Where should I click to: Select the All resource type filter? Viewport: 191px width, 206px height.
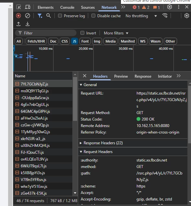[18, 41]
